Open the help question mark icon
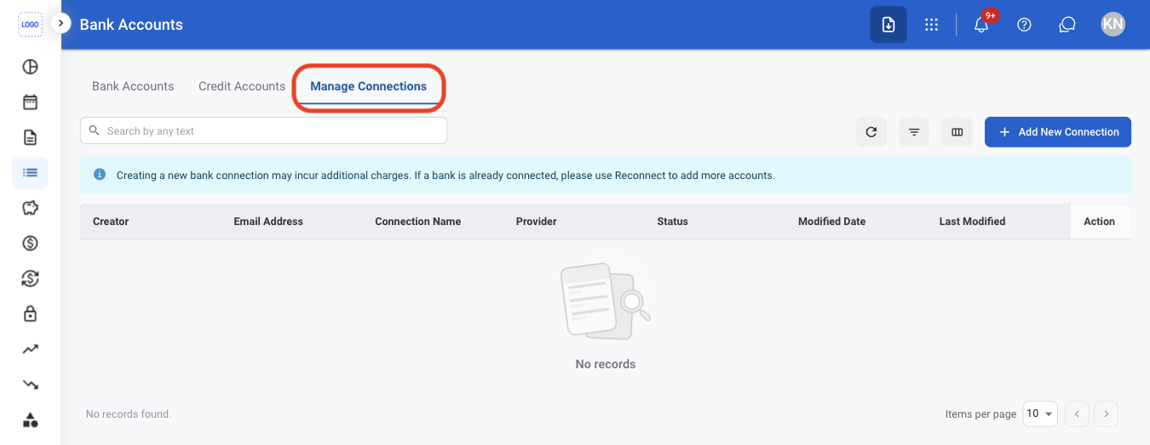The width and height of the screenshot is (1150, 445). coord(1025,25)
